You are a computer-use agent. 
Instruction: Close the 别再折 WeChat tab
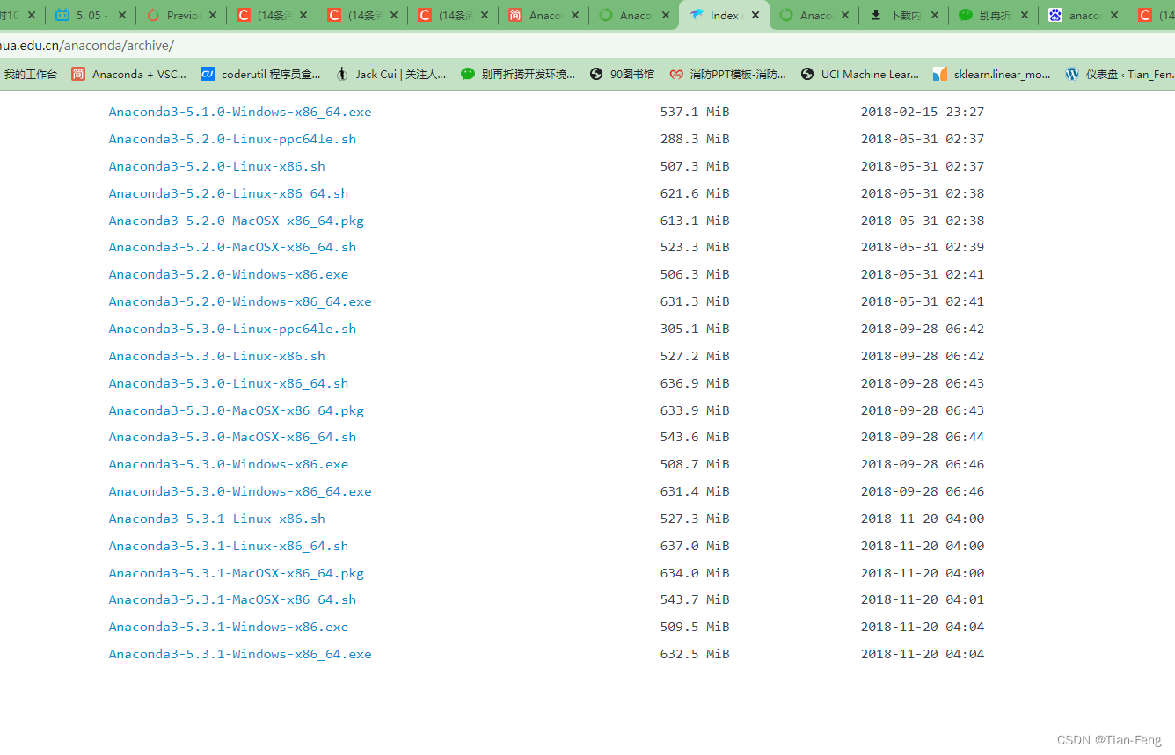point(1025,15)
